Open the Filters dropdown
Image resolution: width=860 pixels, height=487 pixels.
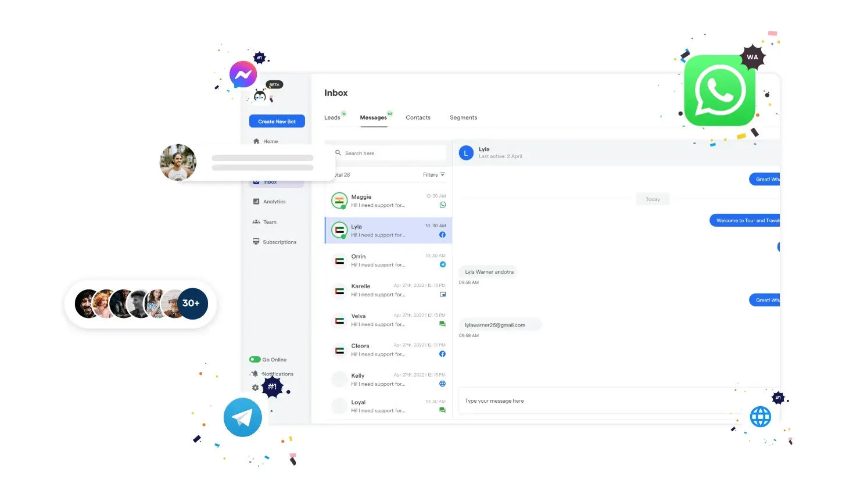[x=433, y=174]
